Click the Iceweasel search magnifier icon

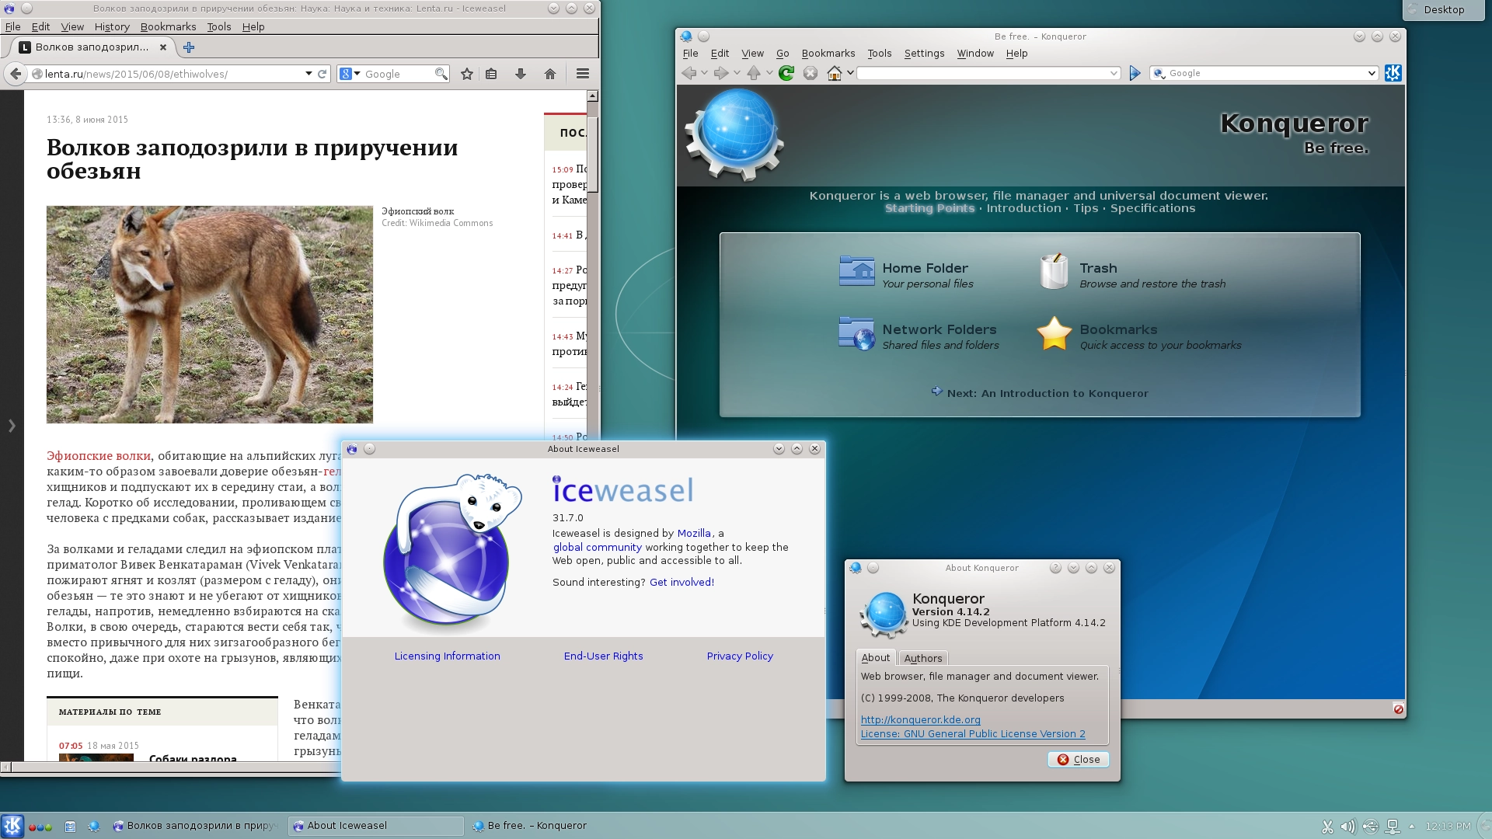(441, 74)
